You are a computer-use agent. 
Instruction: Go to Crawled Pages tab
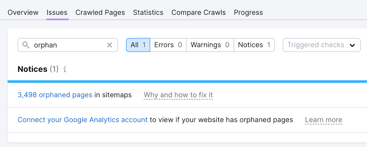(x=100, y=13)
